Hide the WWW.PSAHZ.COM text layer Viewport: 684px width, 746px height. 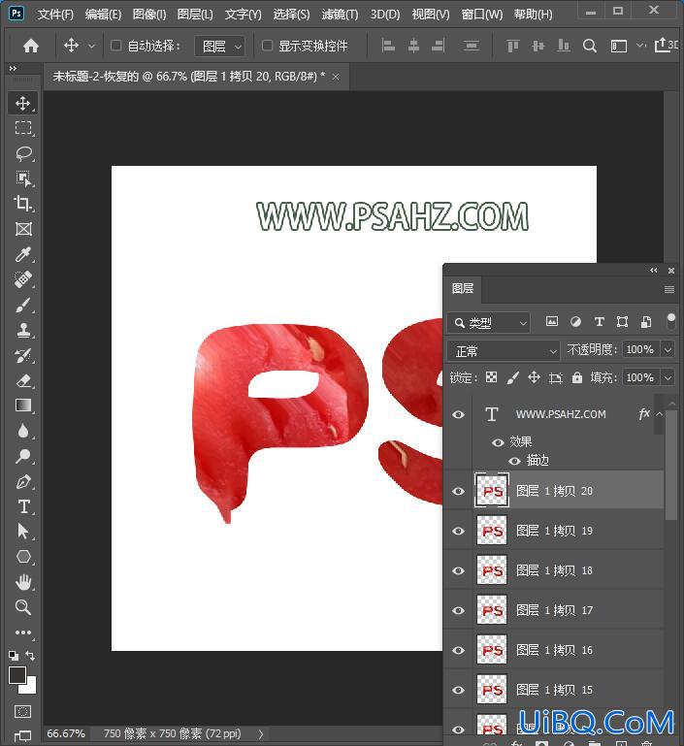click(459, 414)
